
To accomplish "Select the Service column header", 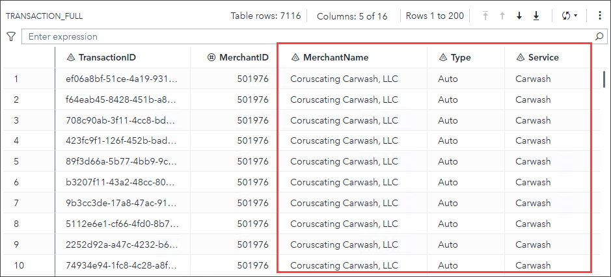I will 543,57.
